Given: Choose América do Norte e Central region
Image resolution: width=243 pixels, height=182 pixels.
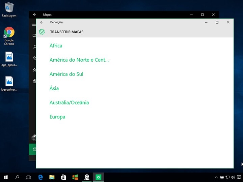Looking at the screenshot, I should 79,60.
